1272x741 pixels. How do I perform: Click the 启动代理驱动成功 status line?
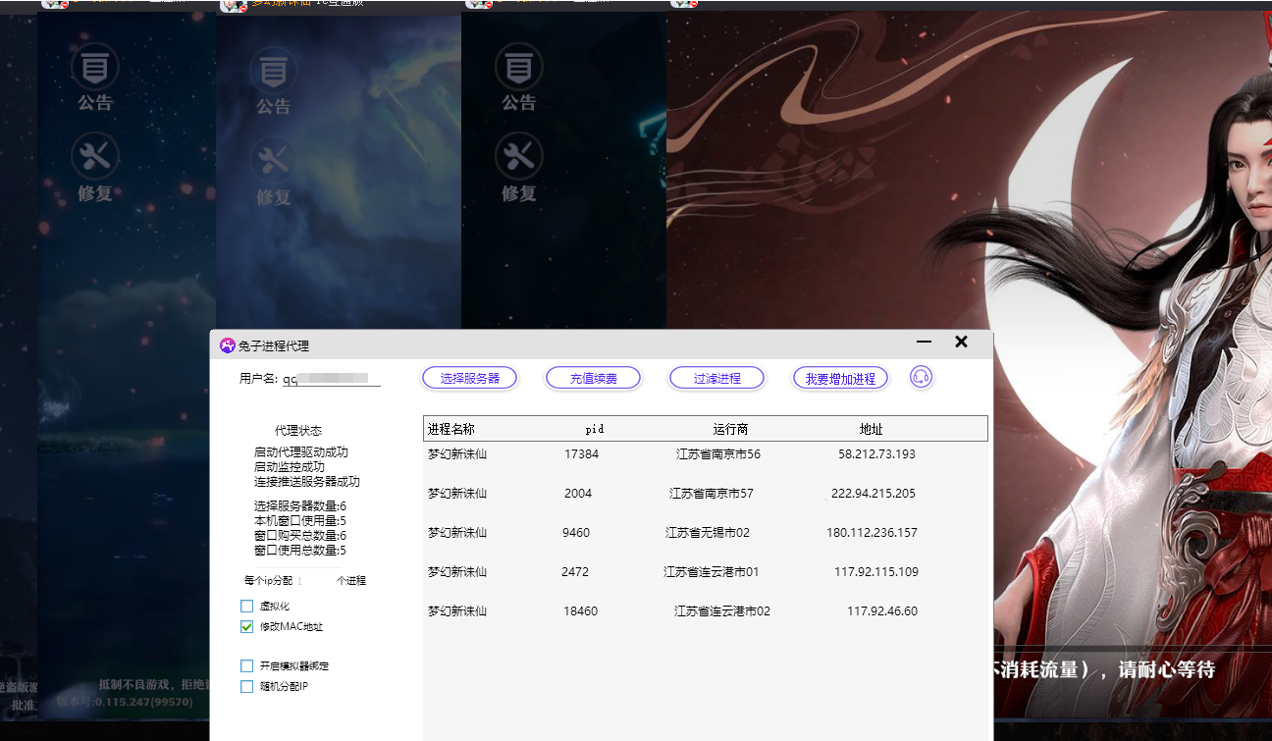(x=301, y=452)
